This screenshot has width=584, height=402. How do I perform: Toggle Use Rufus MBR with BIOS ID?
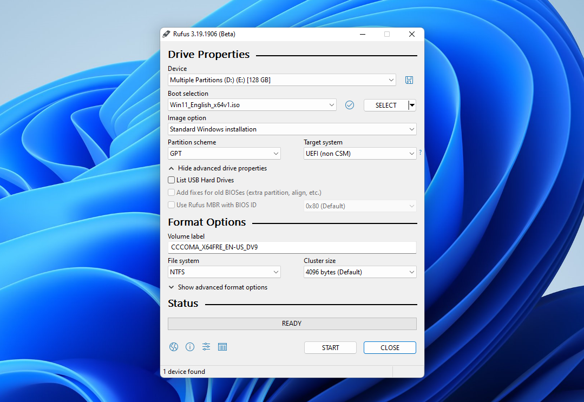[171, 205]
